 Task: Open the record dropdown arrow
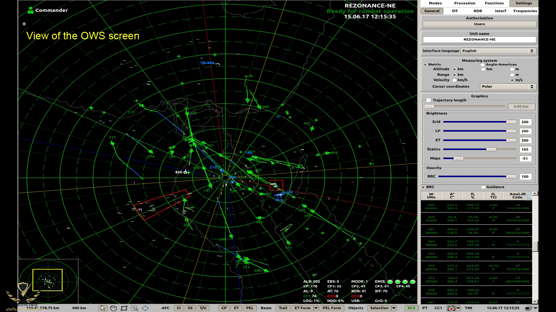point(458,308)
